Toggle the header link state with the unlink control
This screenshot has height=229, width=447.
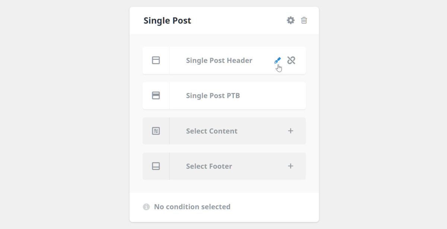pyautogui.click(x=292, y=60)
